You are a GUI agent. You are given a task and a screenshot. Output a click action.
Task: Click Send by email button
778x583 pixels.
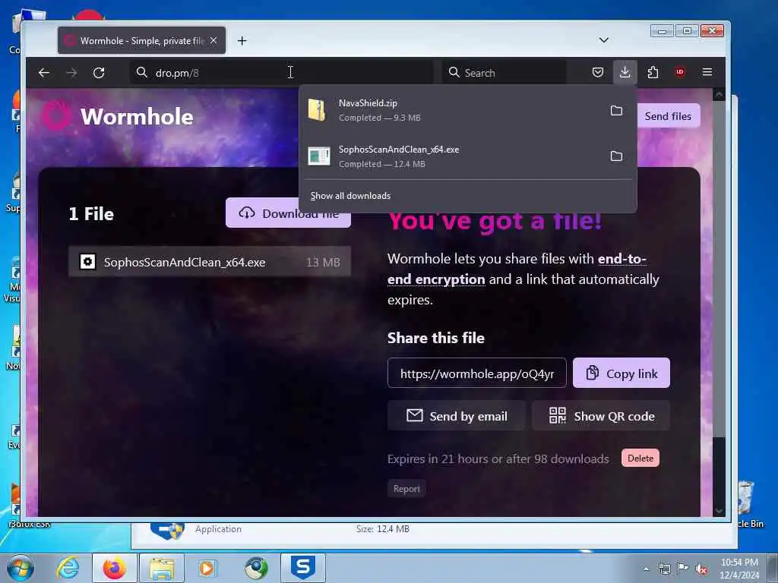coord(457,416)
